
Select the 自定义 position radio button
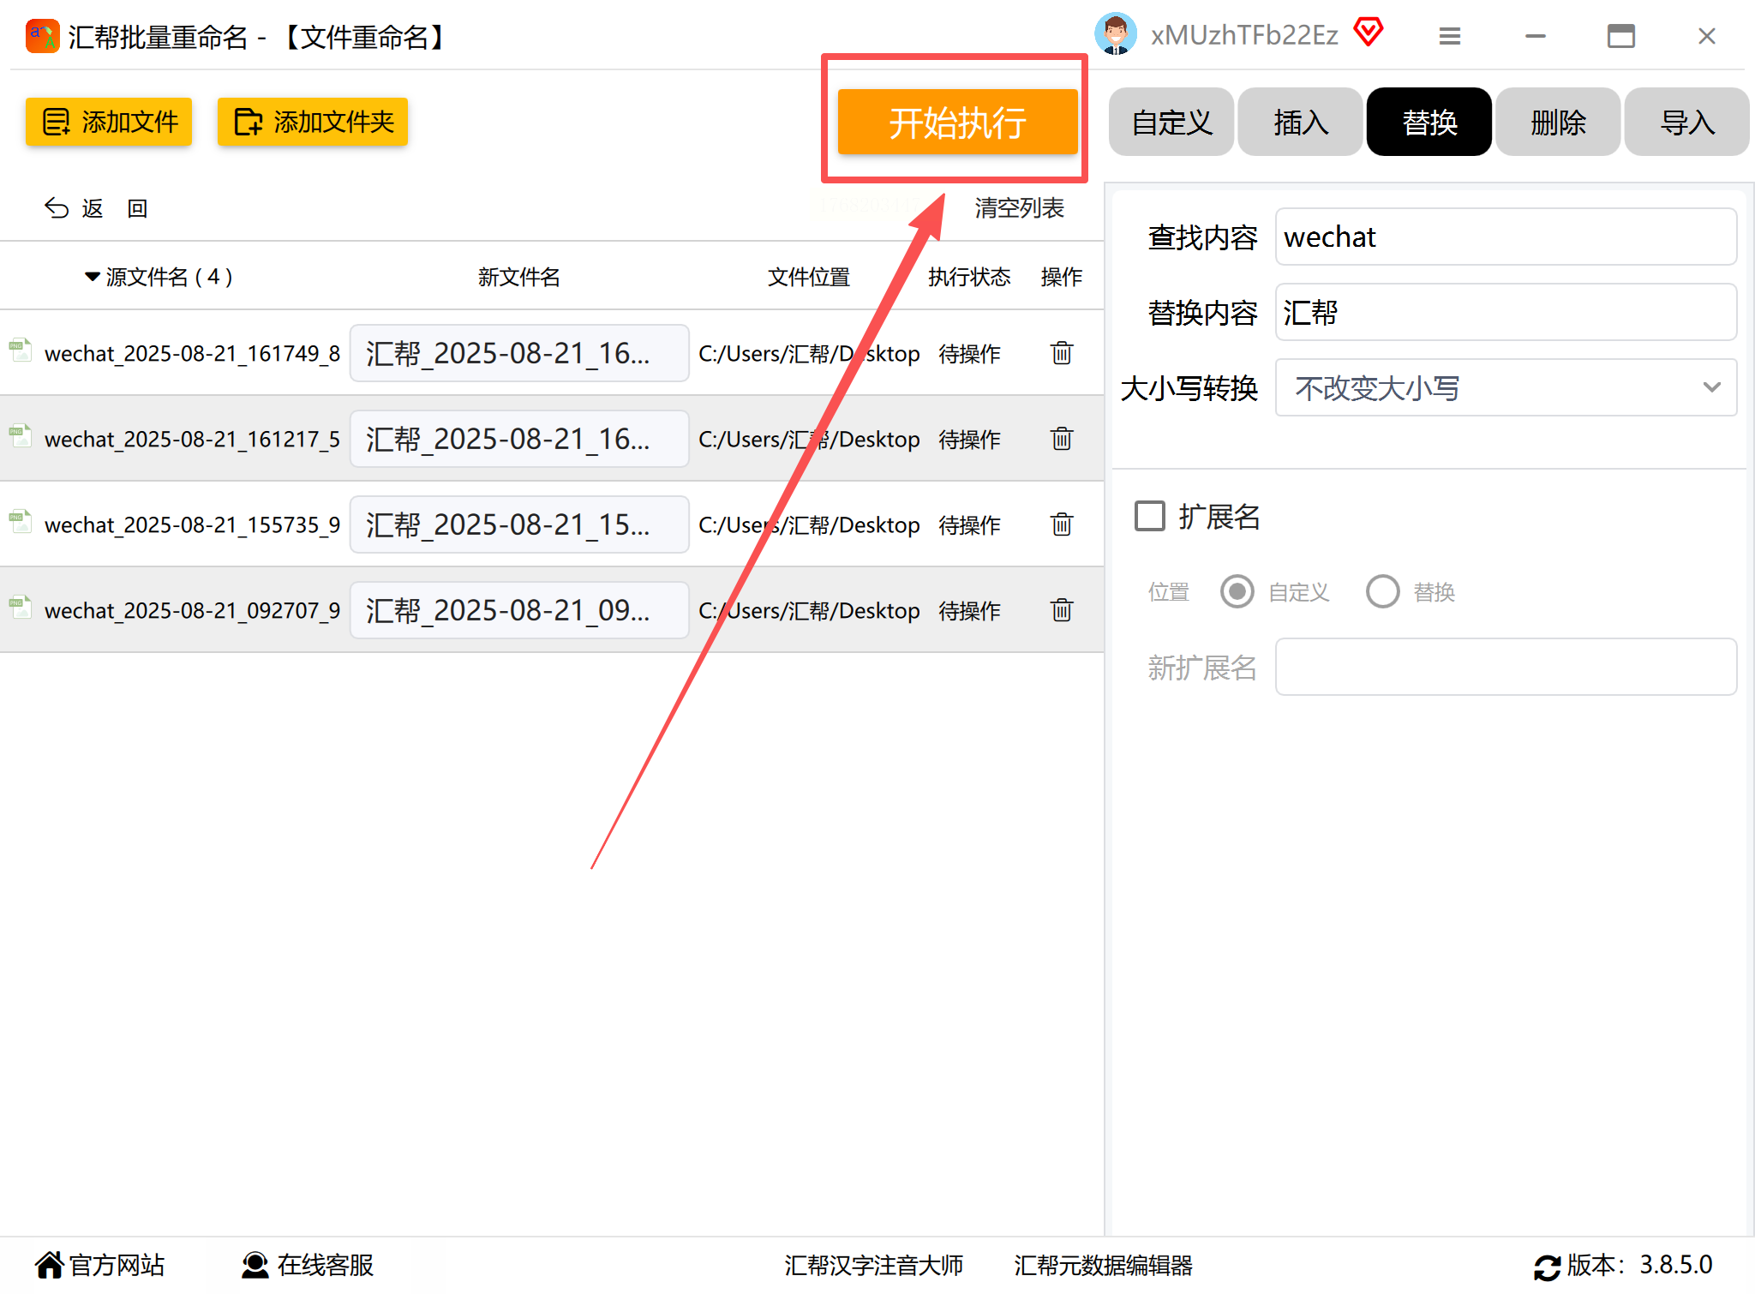pyautogui.click(x=1237, y=591)
